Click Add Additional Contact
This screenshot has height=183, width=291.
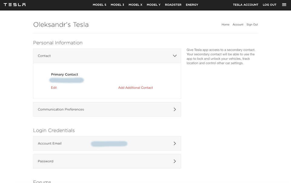(135, 88)
